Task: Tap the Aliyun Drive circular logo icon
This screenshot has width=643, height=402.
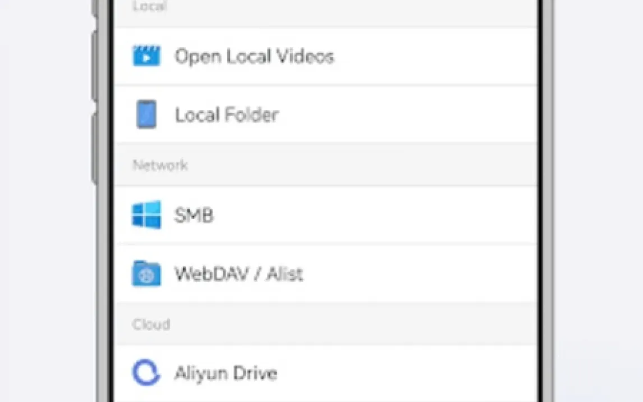Action: 146,373
